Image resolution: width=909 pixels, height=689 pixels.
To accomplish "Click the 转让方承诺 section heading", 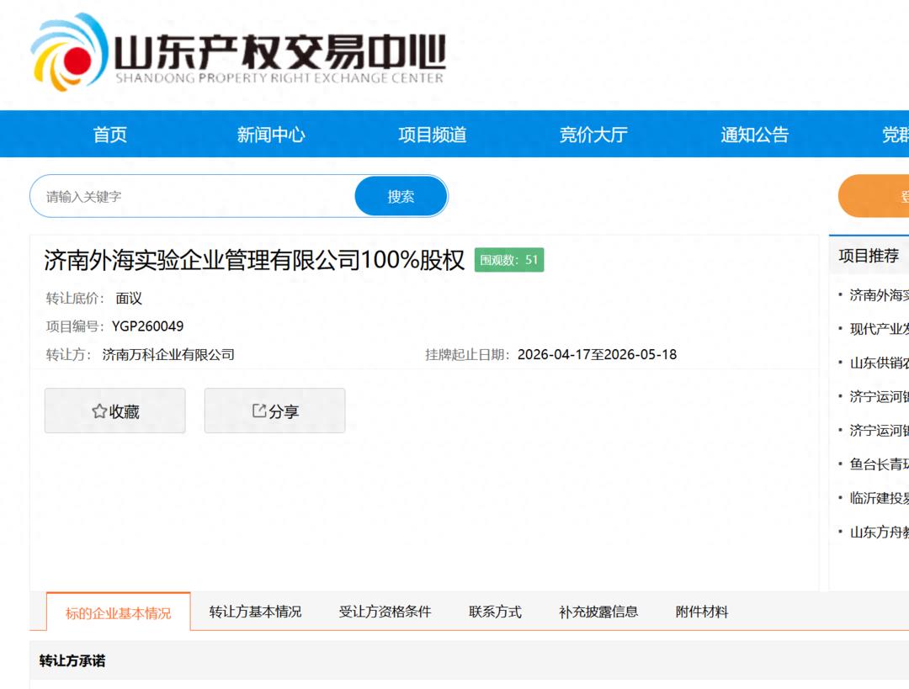I will 72,660.
